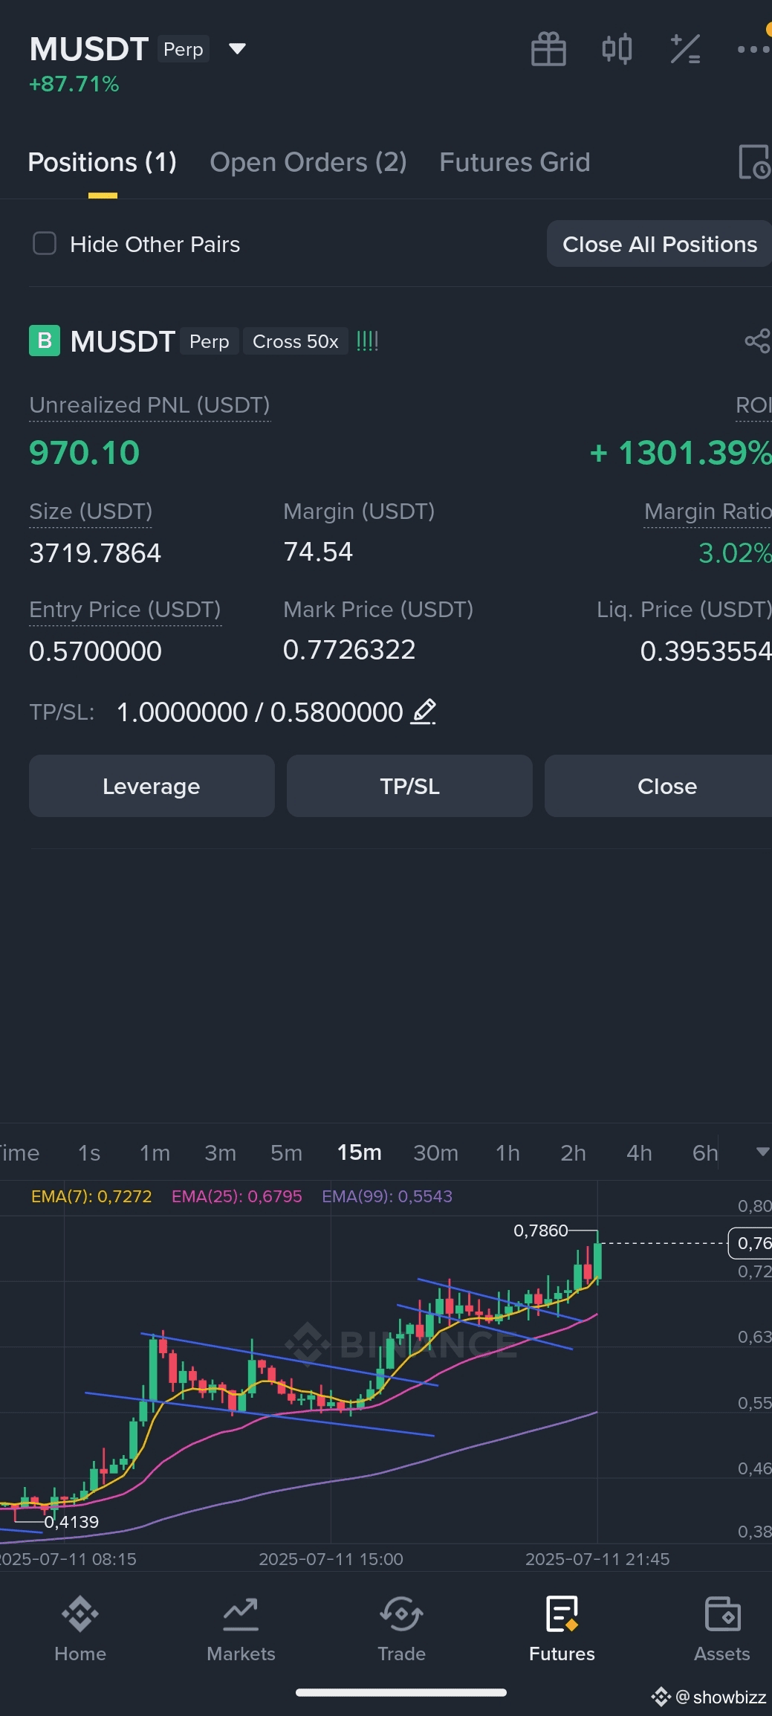772x1716 pixels.
Task: Select the 1s timeframe
Action: click(x=89, y=1152)
